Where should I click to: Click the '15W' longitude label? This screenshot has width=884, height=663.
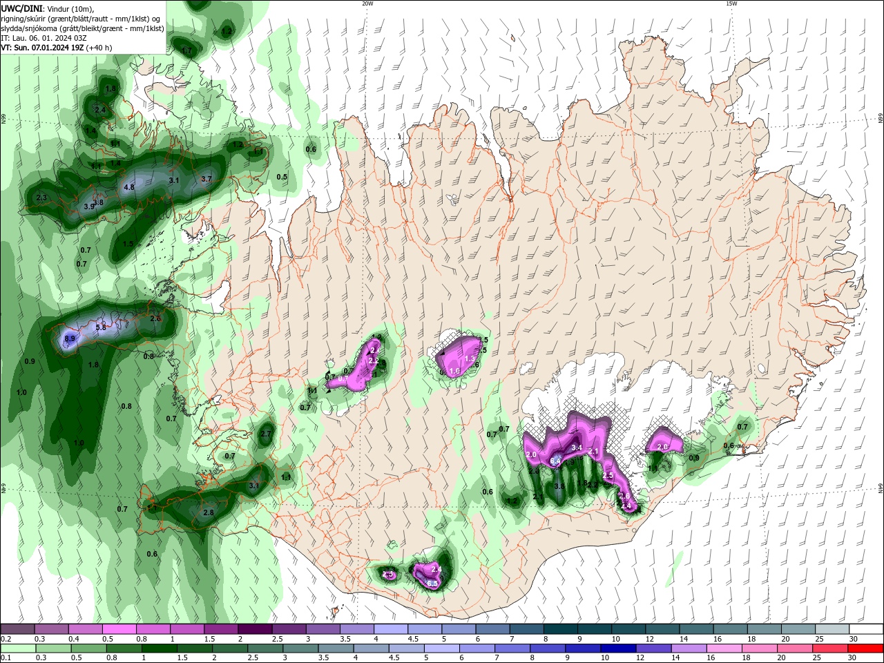[731, 3]
